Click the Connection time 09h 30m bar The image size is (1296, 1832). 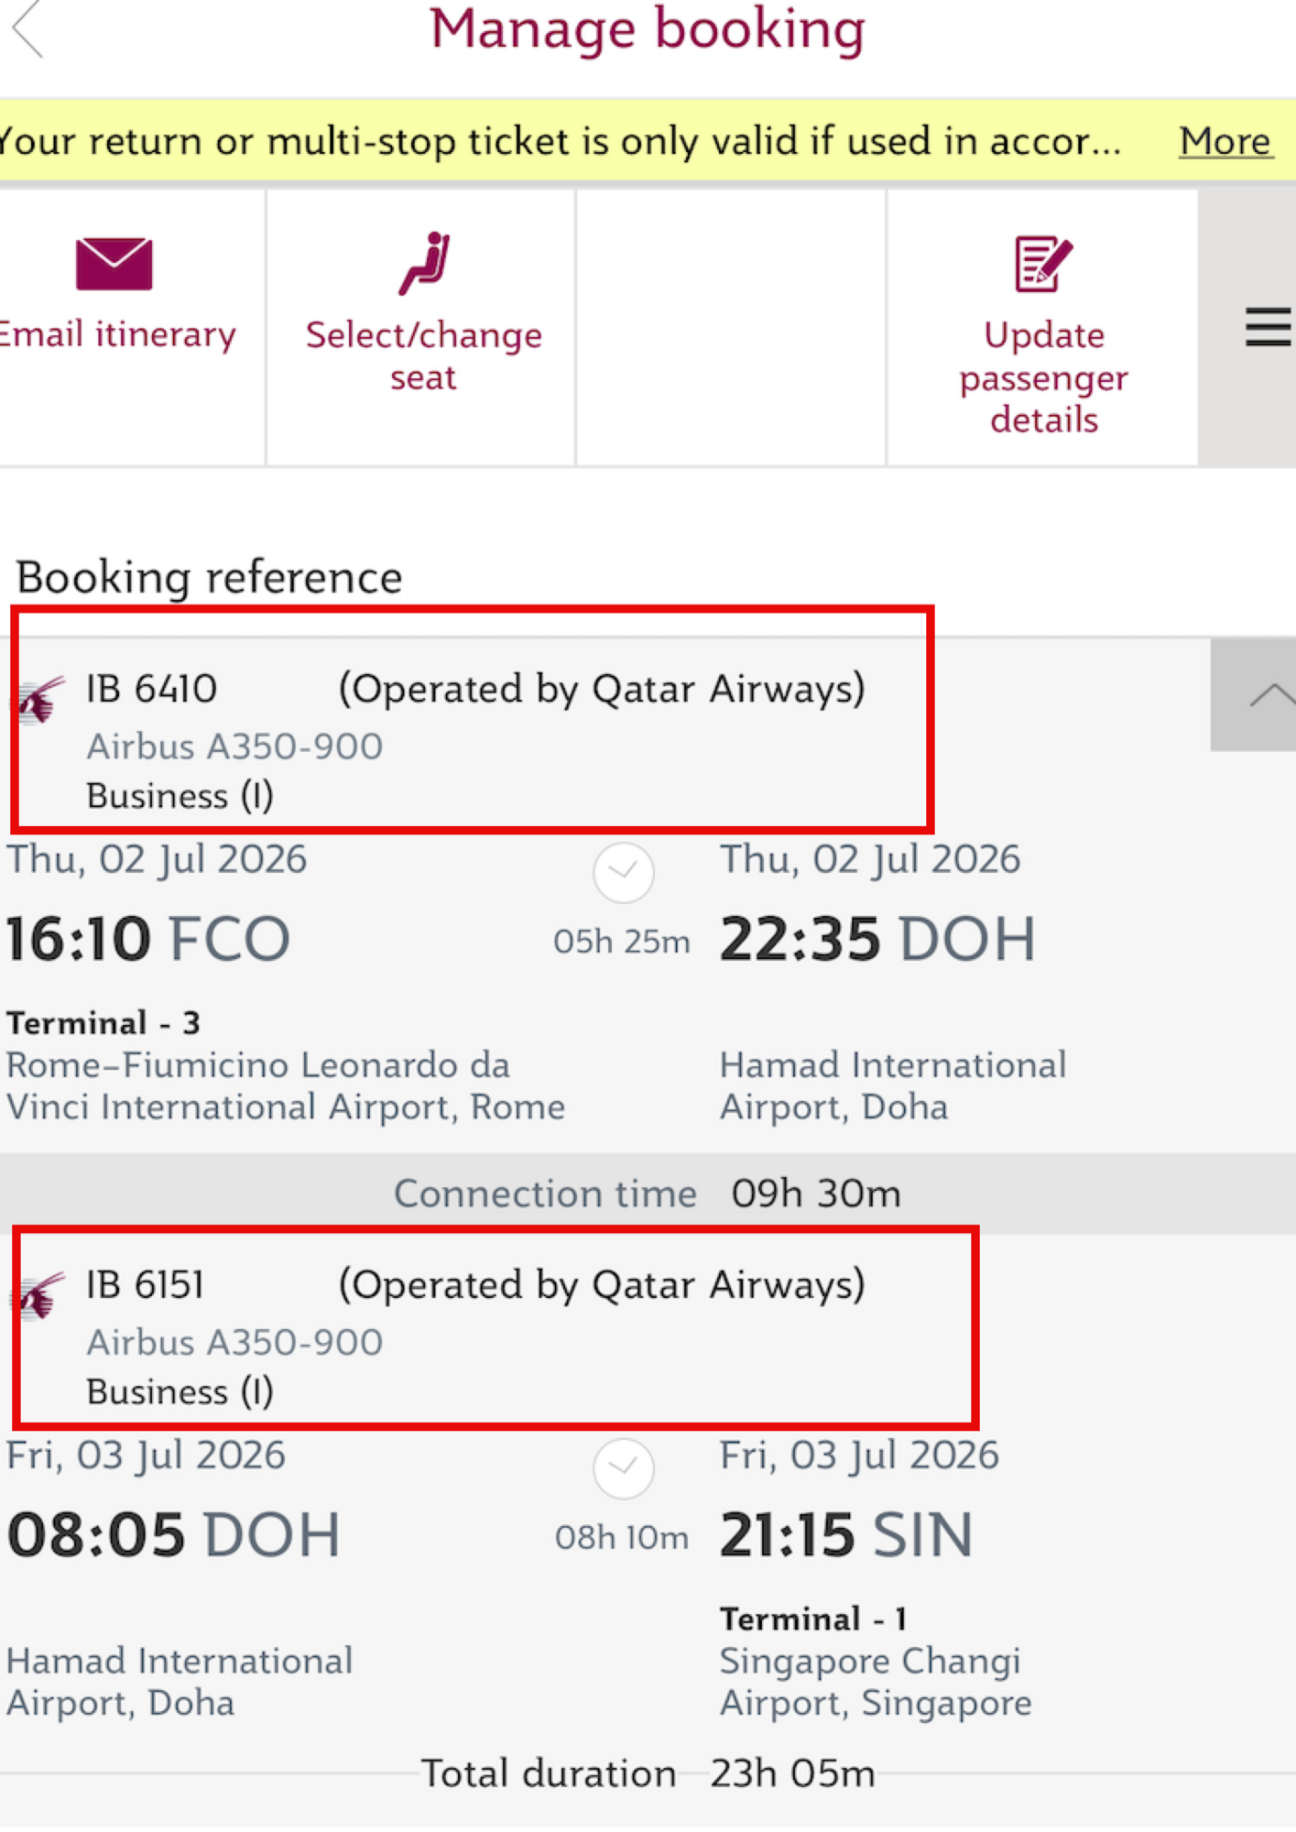[x=648, y=1194]
